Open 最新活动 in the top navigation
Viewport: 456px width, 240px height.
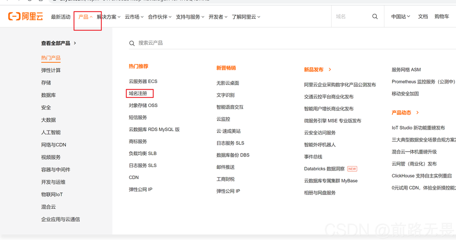61,17
